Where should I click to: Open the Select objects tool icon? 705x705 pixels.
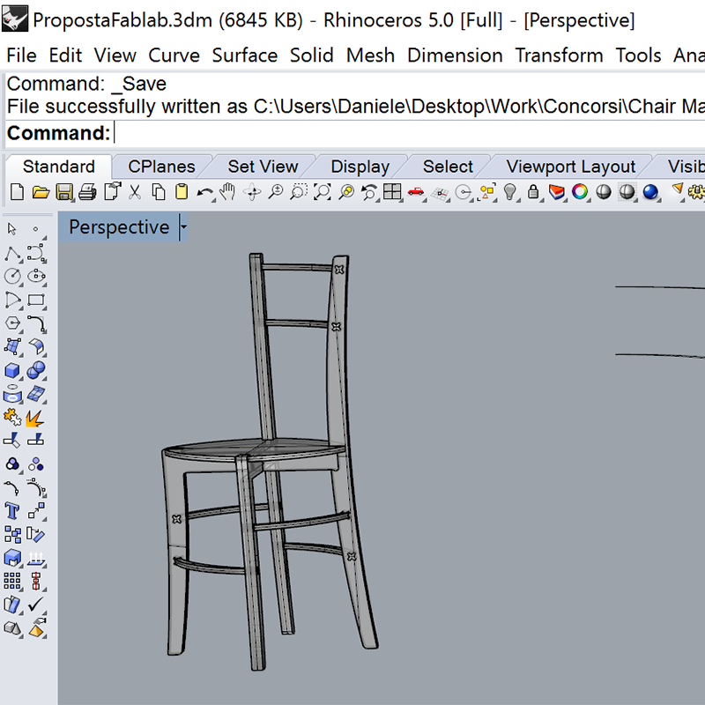click(x=487, y=192)
